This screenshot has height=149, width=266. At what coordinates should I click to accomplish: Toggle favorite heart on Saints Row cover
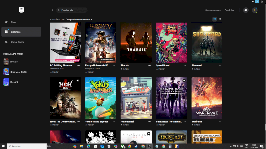coord(184,80)
